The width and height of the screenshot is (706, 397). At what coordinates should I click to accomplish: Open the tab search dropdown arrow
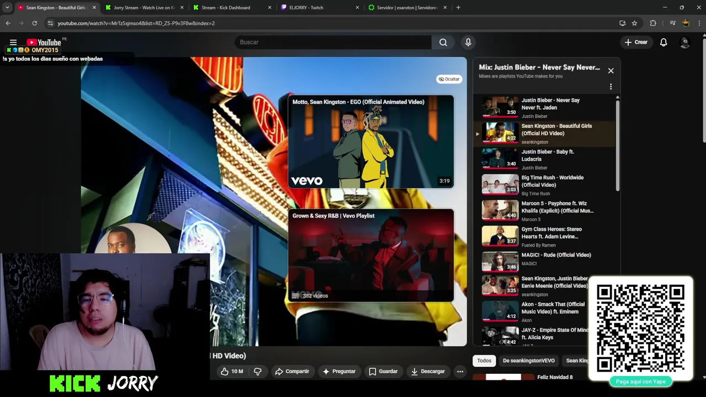click(x=7, y=8)
